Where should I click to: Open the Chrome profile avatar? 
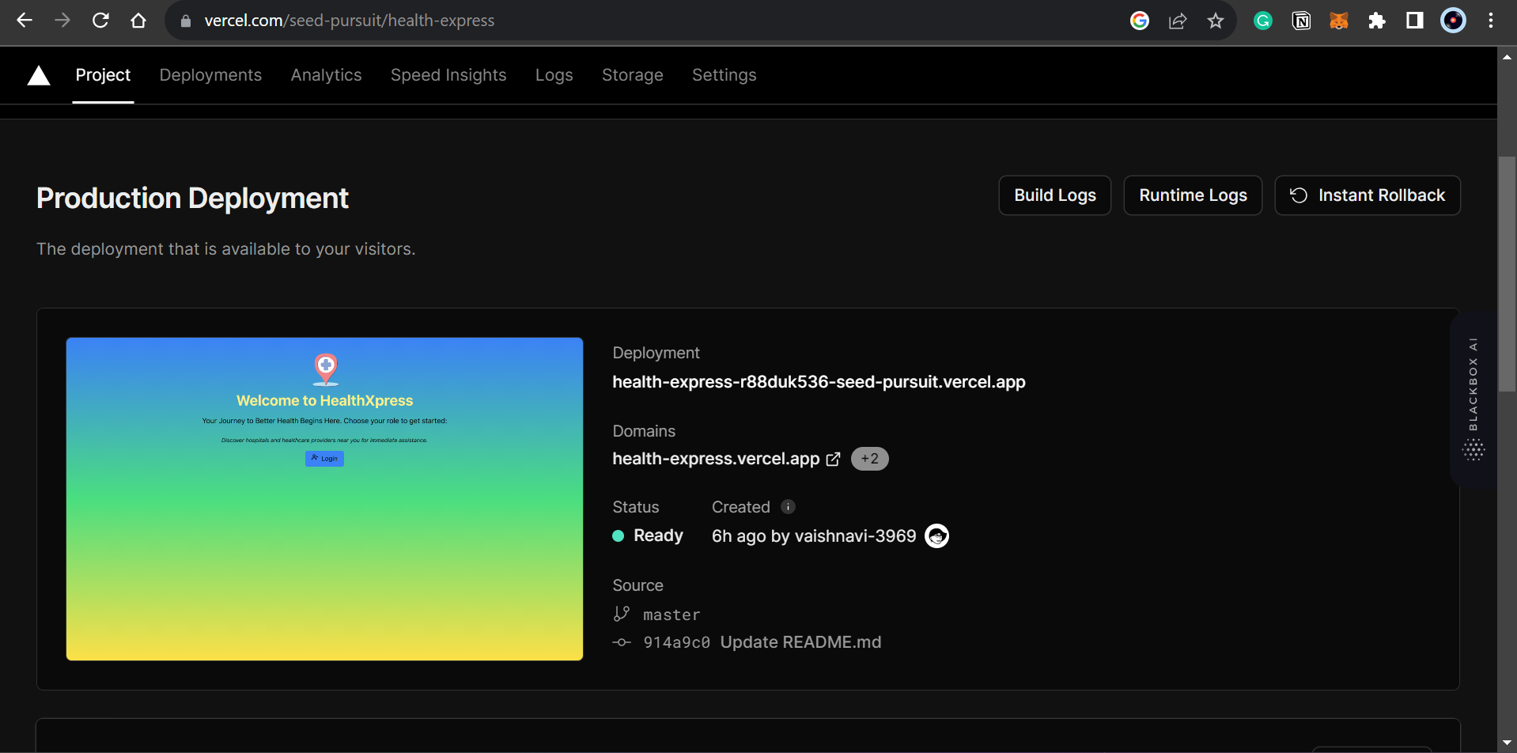point(1453,21)
